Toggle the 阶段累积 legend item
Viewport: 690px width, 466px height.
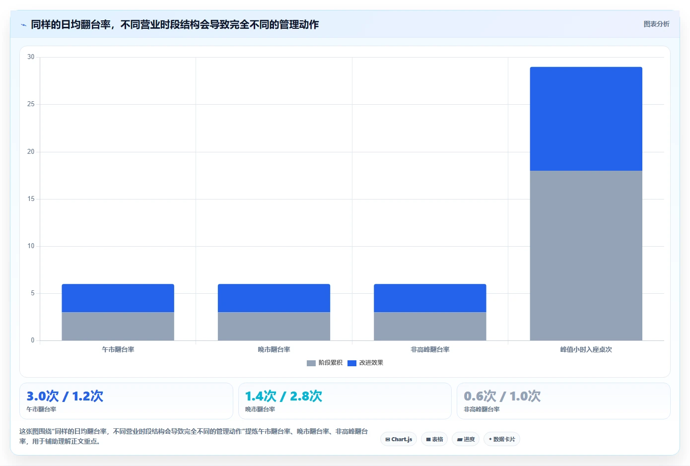click(325, 363)
